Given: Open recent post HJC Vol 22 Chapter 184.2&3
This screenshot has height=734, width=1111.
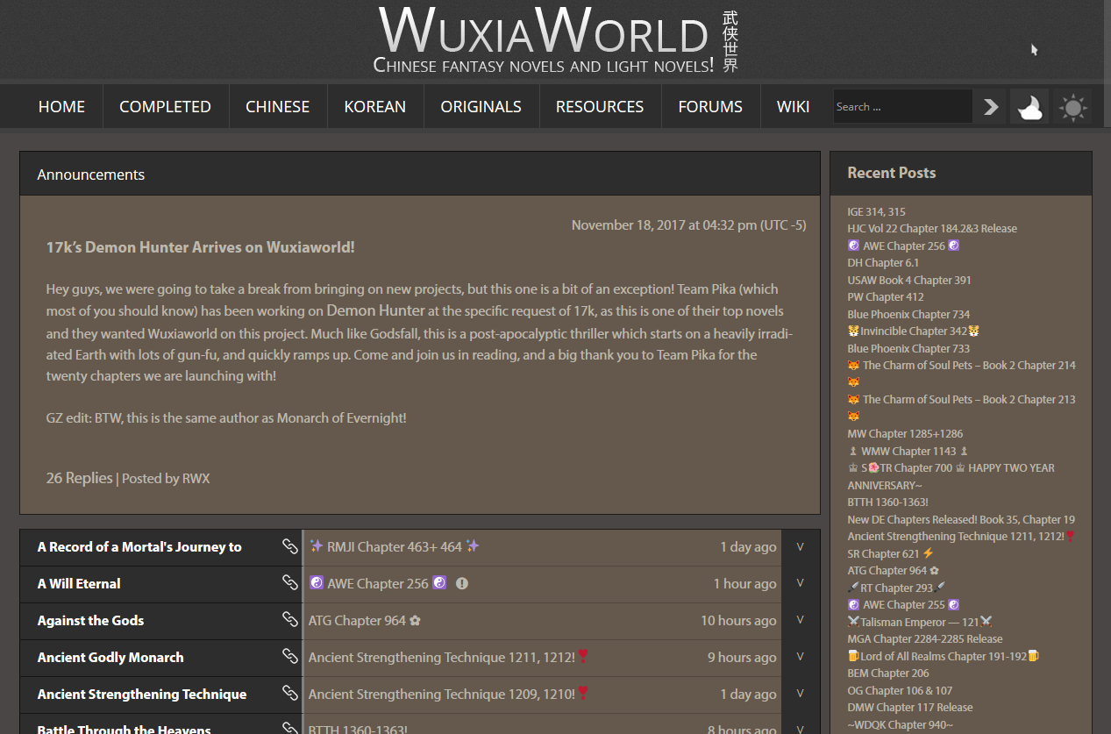Looking at the screenshot, I should pyautogui.click(x=932, y=228).
